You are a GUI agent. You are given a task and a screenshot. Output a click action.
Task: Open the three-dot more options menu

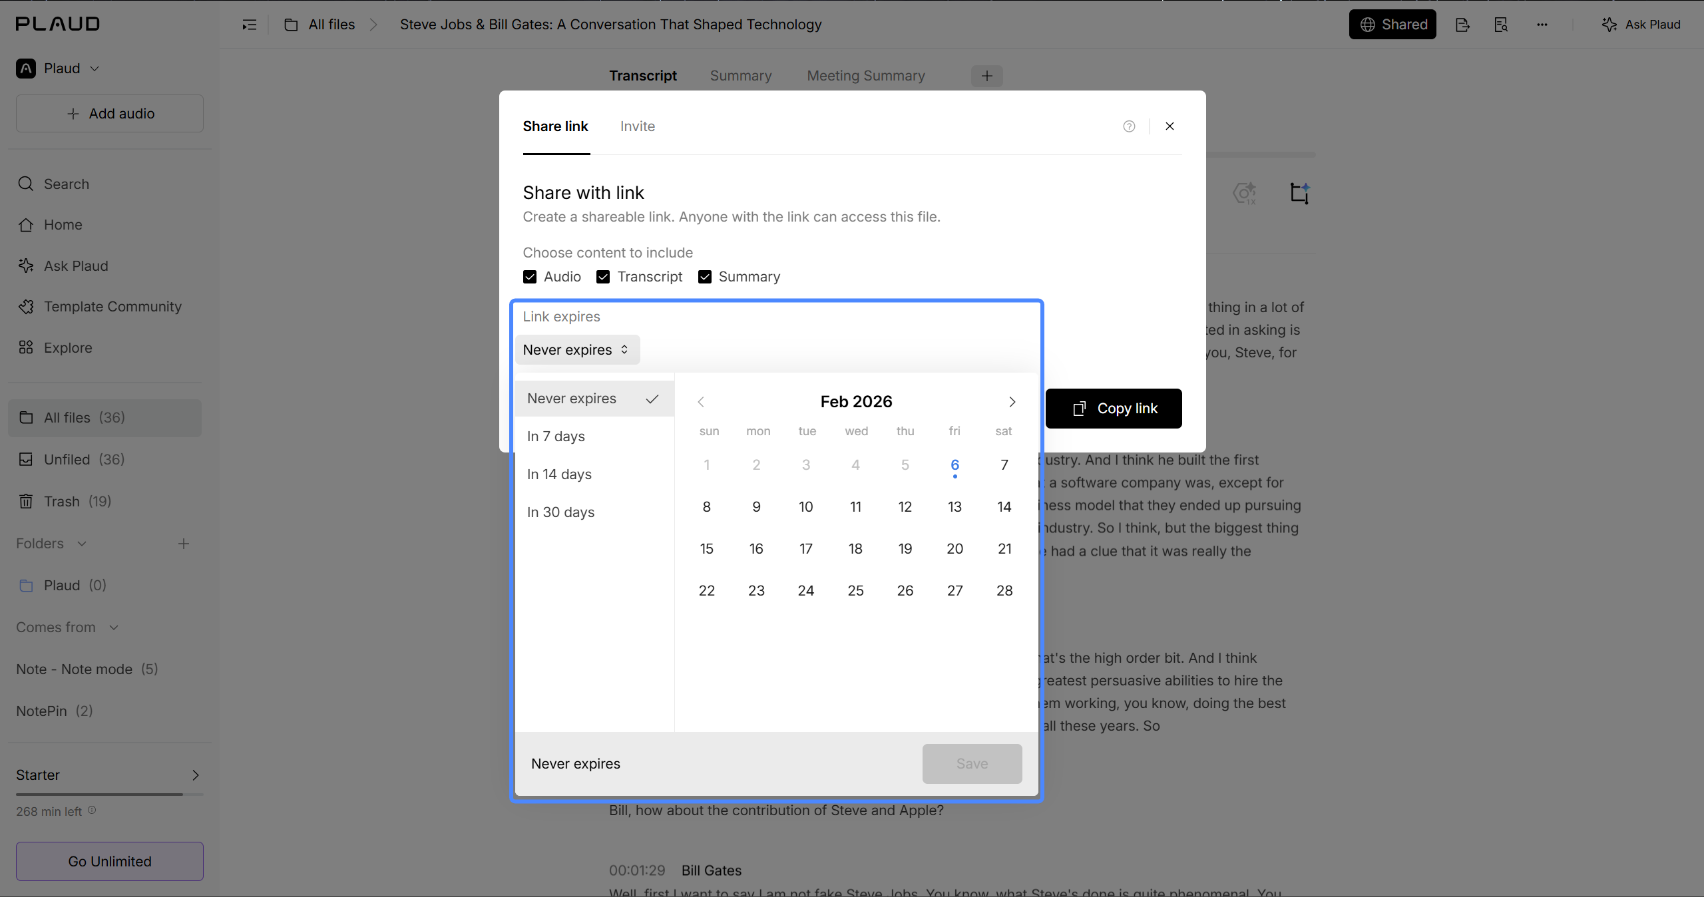1542,25
